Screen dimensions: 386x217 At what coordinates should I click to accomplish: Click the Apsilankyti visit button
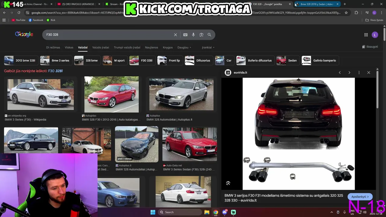(360, 197)
